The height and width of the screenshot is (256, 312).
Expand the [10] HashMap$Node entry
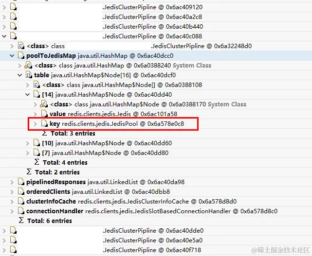click(28, 143)
